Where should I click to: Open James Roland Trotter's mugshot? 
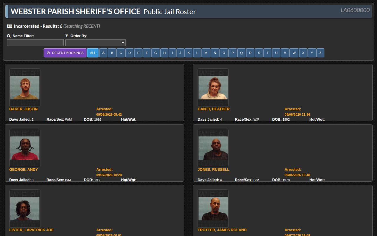coord(213,209)
